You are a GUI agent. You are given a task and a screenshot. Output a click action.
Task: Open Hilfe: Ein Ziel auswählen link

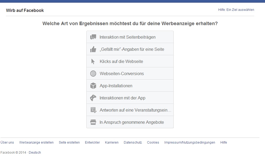[236, 10]
